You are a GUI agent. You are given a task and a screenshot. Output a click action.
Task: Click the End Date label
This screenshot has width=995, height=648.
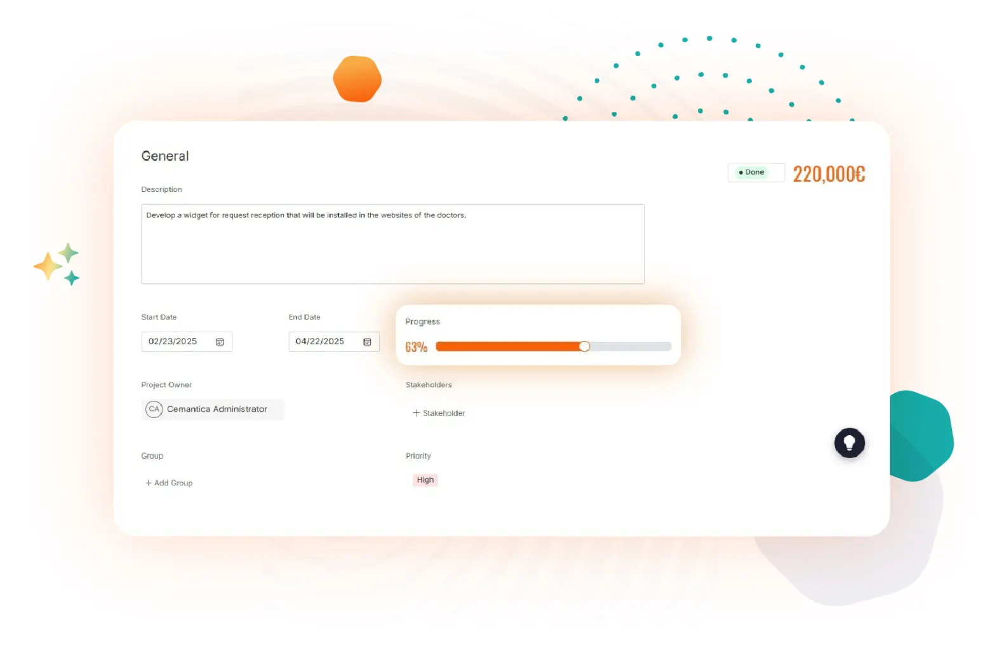tap(304, 317)
